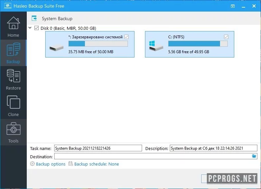
Task: Close the Hasleo Backup Suite window
Action: click(x=254, y=6)
